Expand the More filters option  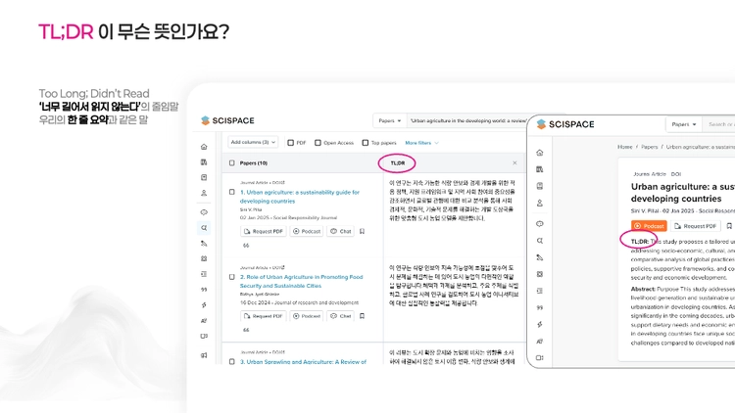coord(421,143)
